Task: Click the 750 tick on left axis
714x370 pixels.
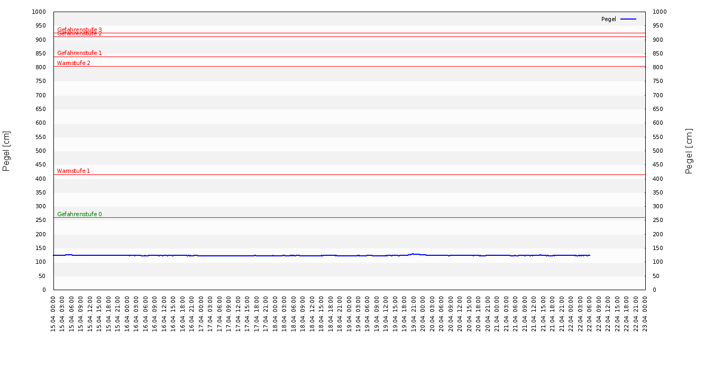Action: pyautogui.click(x=40, y=81)
